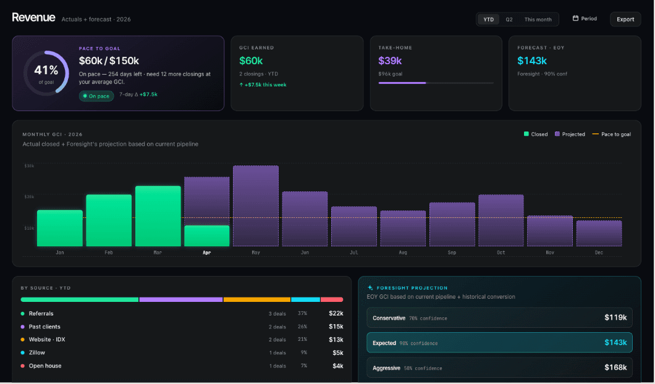Click the July projected bar
Viewport: 655px width, 384px height.
pos(354,226)
